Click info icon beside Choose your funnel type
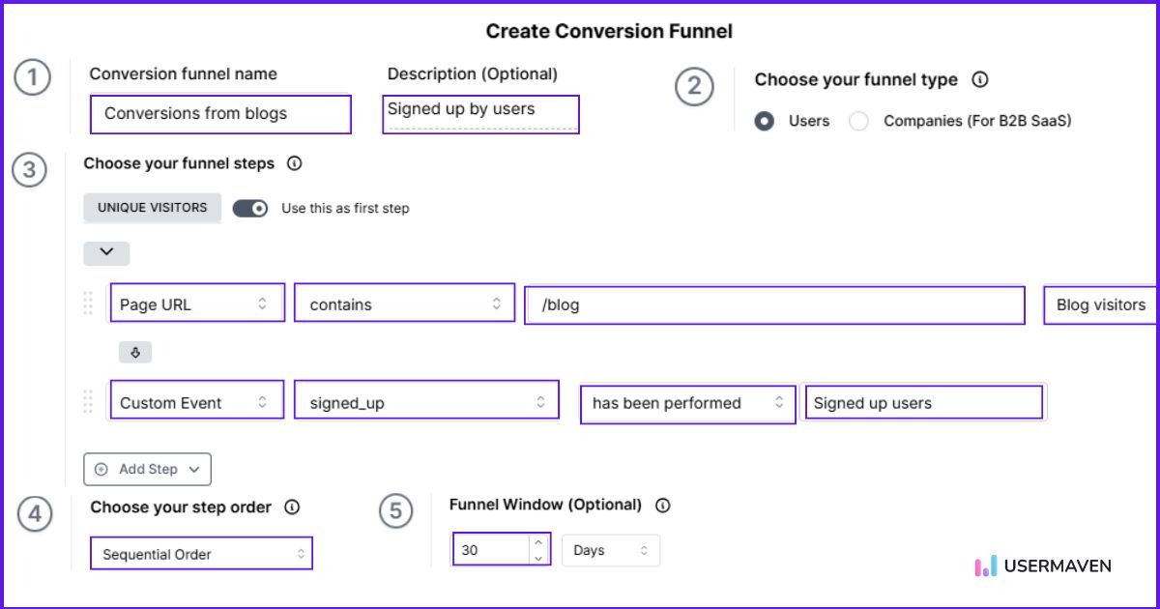This screenshot has width=1160, height=609. 979,80
